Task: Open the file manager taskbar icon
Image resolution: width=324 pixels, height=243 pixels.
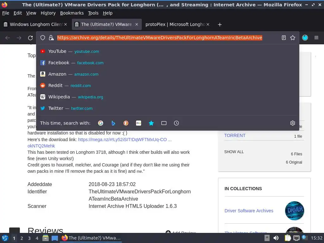Action: tap(46, 238)
